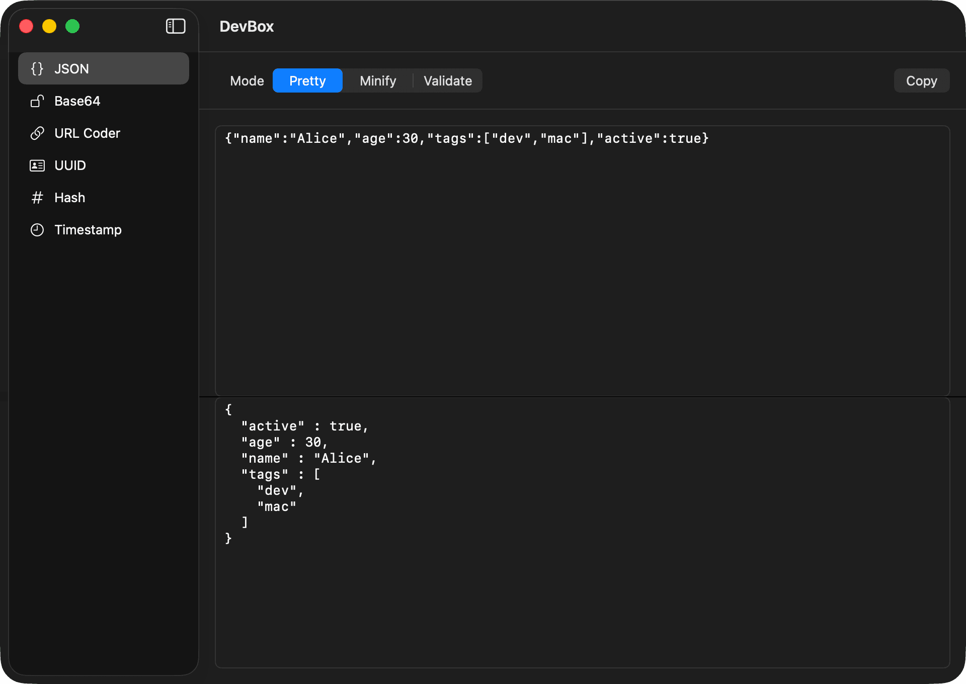The image size is (966, 684).
Task: Click the Base64 lock icon
Action: 37,101
